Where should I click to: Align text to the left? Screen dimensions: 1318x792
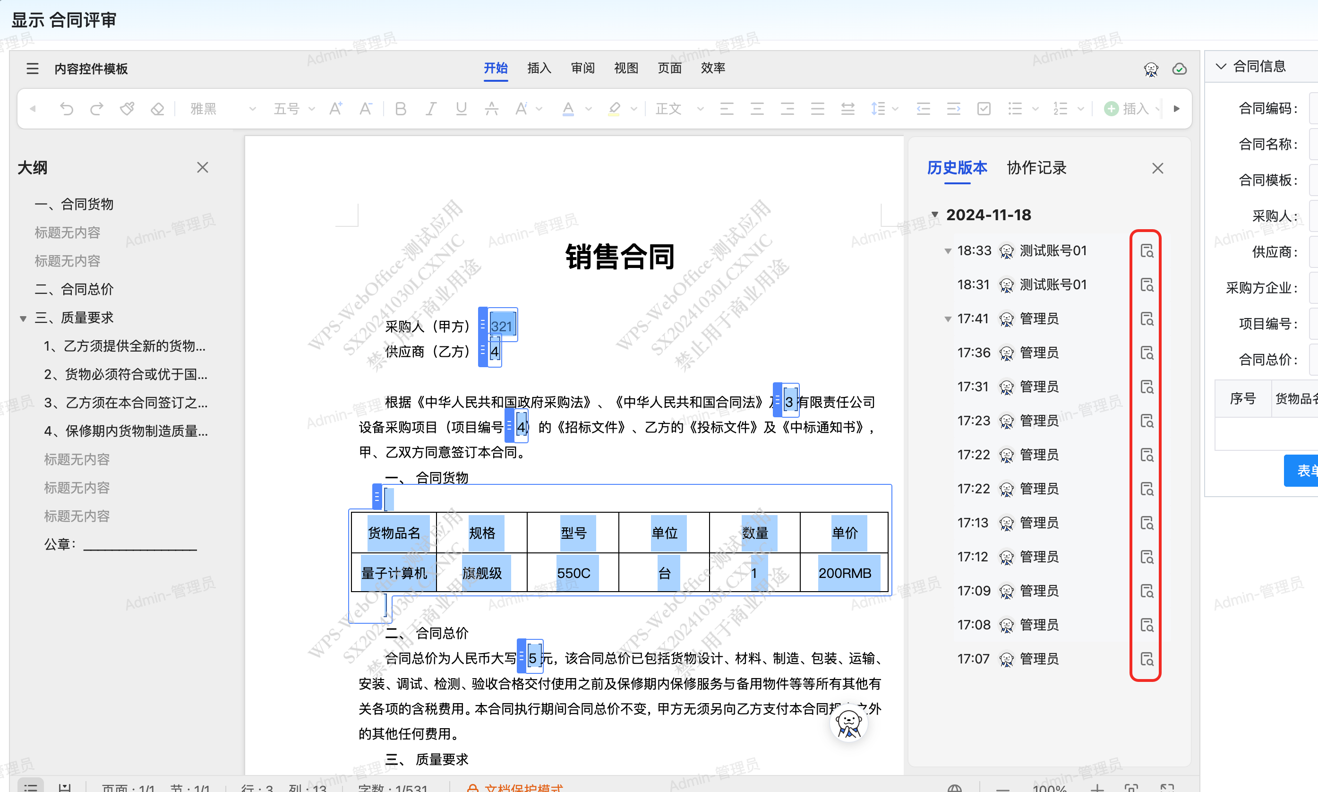(x=727, y=109)
